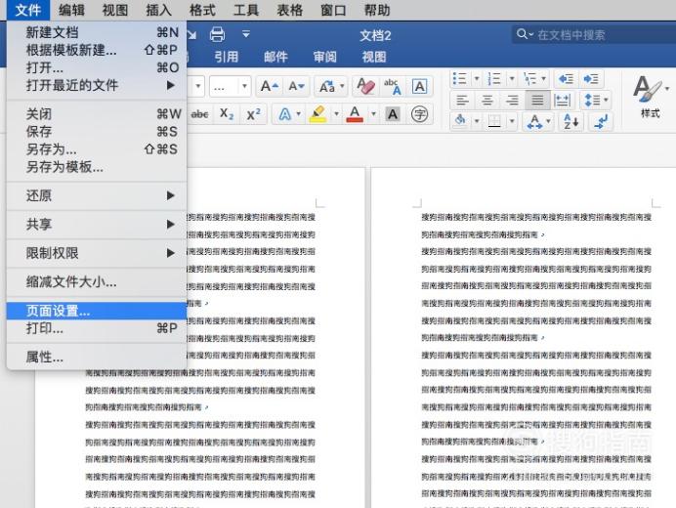Viewport: 676px width, 508px height.
Task: Expand 共享 submenu
Action: tap(97, 225)
